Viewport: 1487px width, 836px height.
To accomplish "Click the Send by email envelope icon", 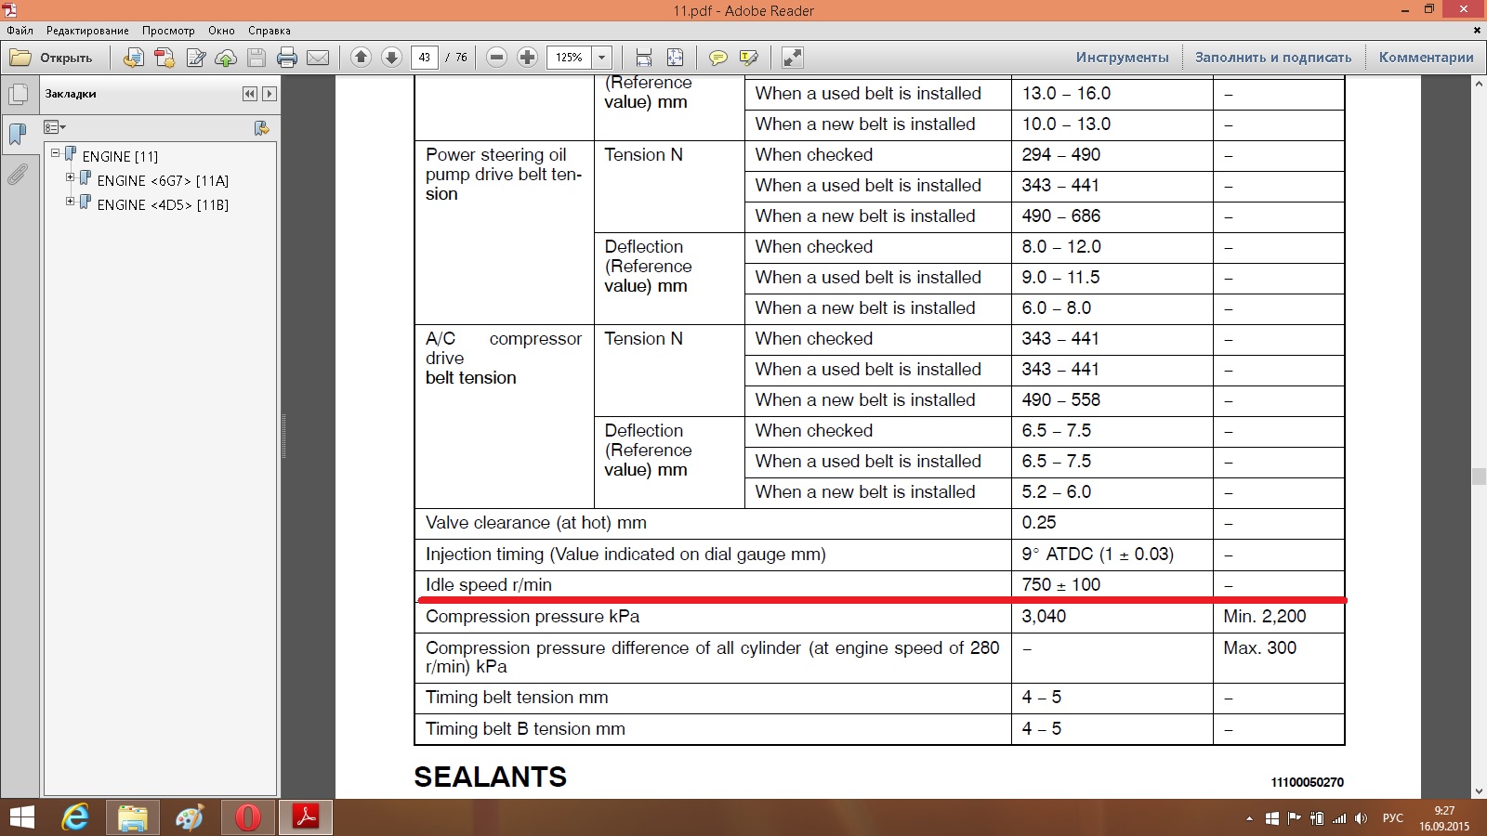I will pos(318,58).
